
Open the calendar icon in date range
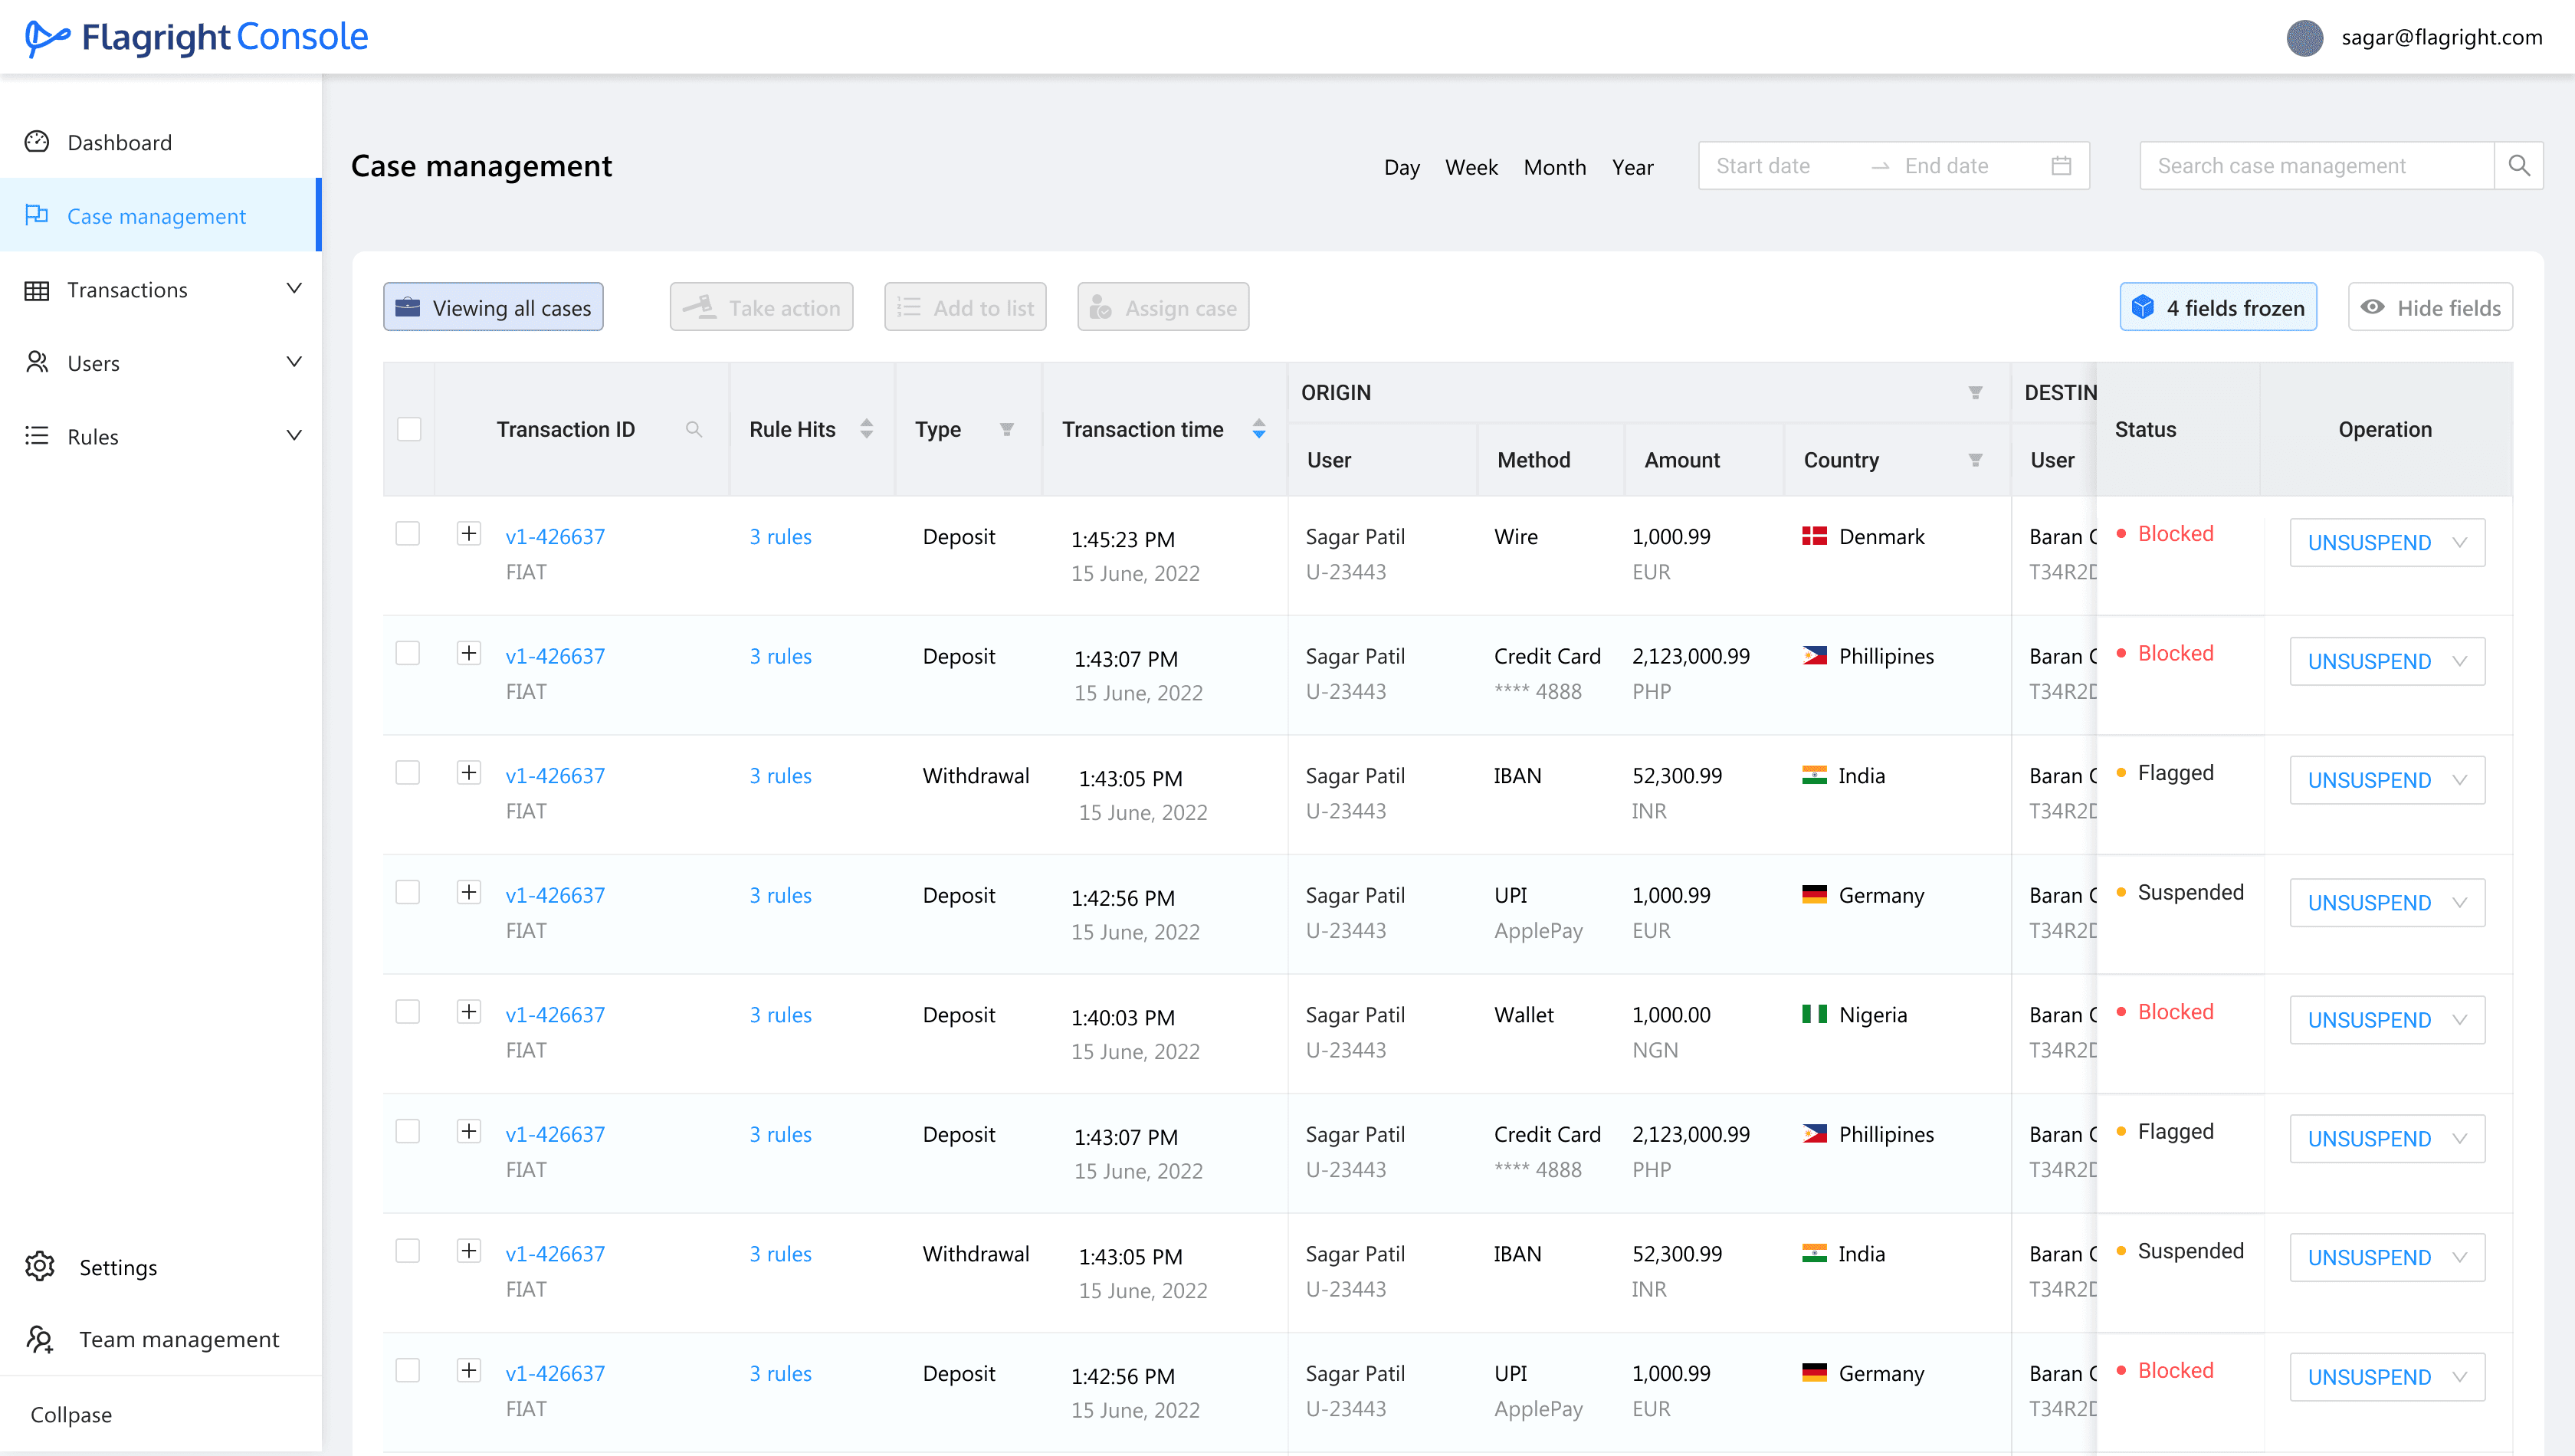tap(2061, 166)
